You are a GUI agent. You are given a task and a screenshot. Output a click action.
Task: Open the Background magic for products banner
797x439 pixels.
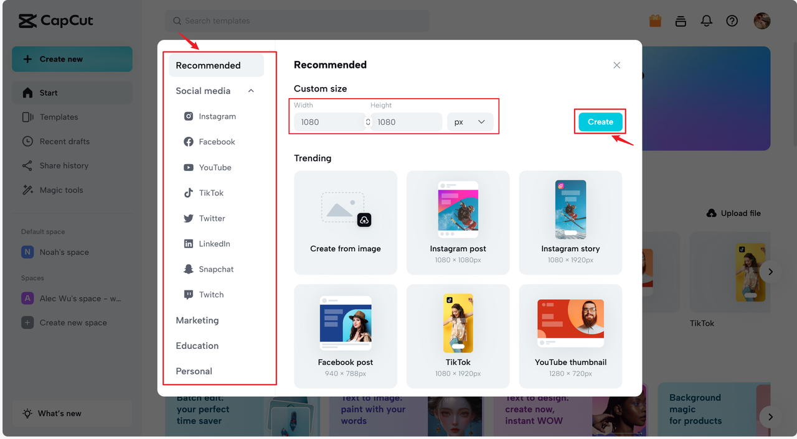point(714,409)
